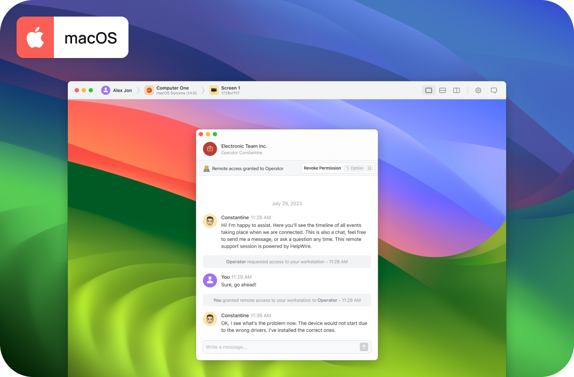Click the Electronic Team Inc. briefcase logo

point(210,149)
